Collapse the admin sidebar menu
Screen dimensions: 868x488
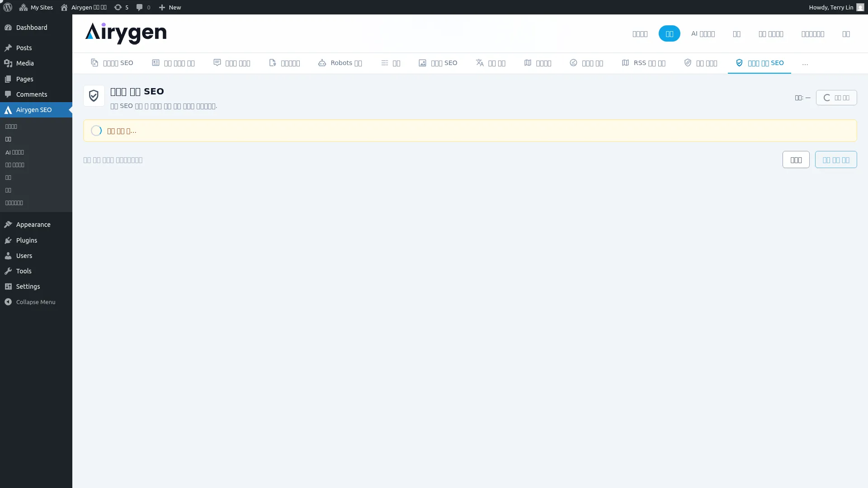[x=36, y=302]
